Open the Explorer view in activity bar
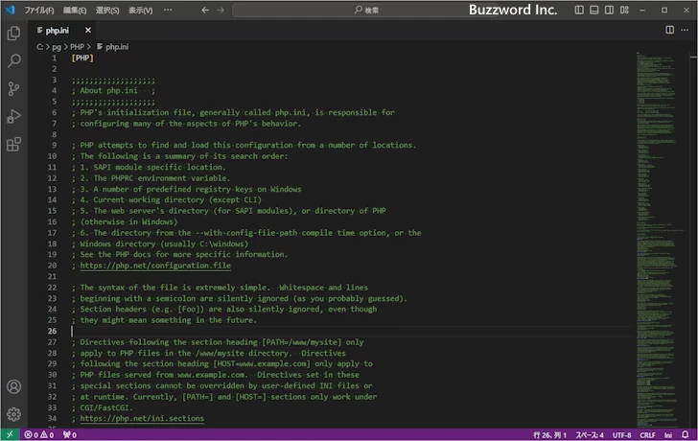This screenshot has height=441, width=698. pos(13,33)
